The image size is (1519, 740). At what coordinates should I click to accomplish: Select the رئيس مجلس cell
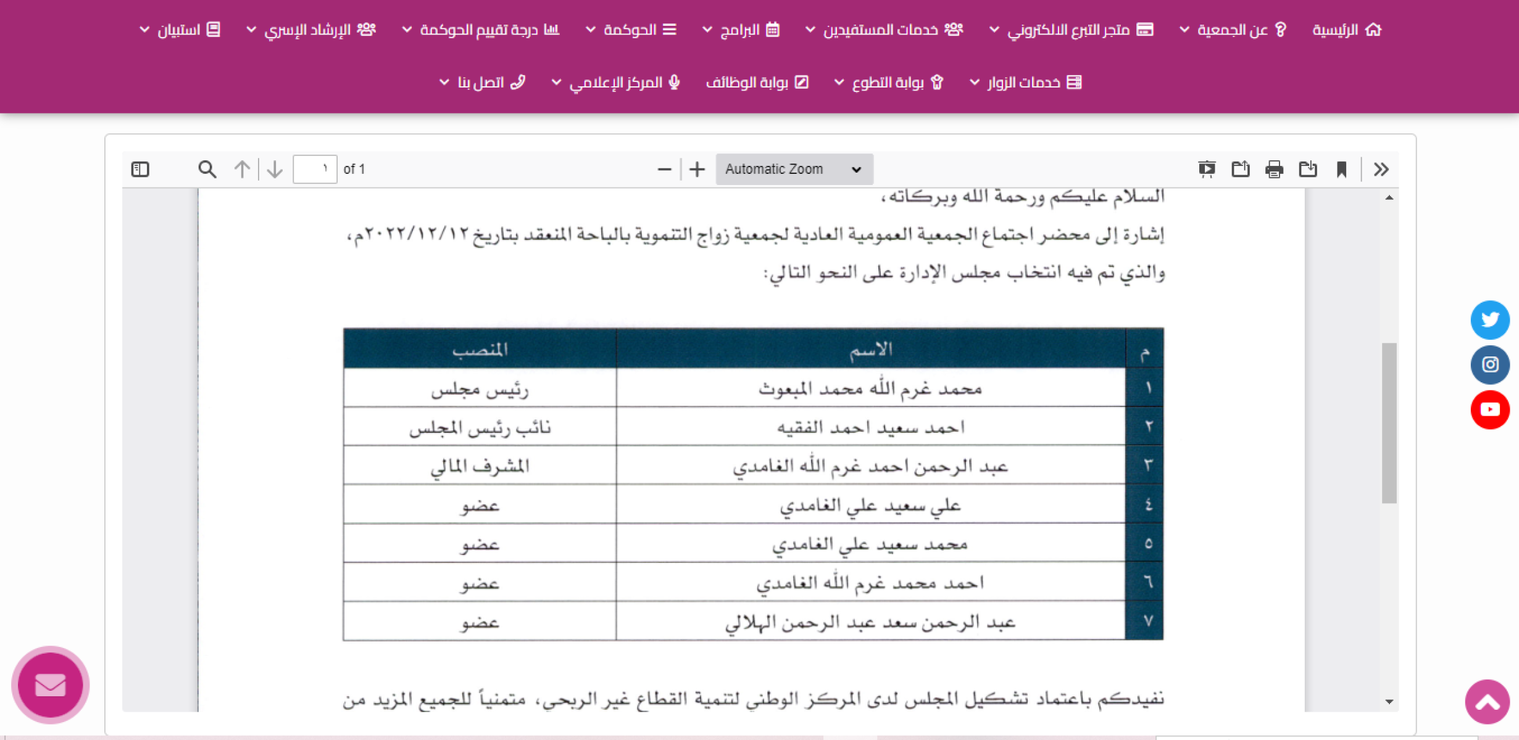click(x=480, y=388)
